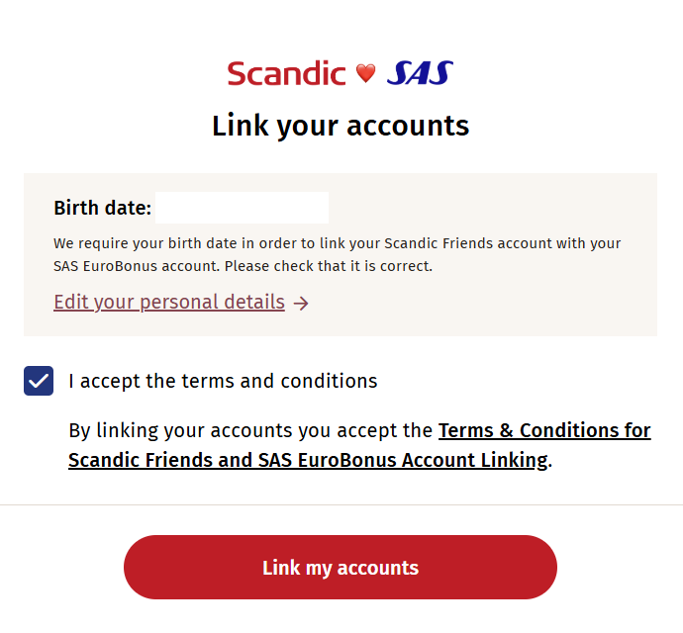Open 'Scandic Friends and SAS EuroBonus Account Linking' link
683x633 pixels.
308,460
